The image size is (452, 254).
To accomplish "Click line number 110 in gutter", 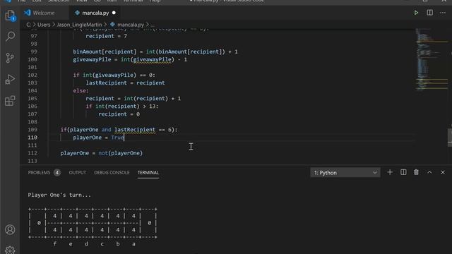I will click(32, 138).
